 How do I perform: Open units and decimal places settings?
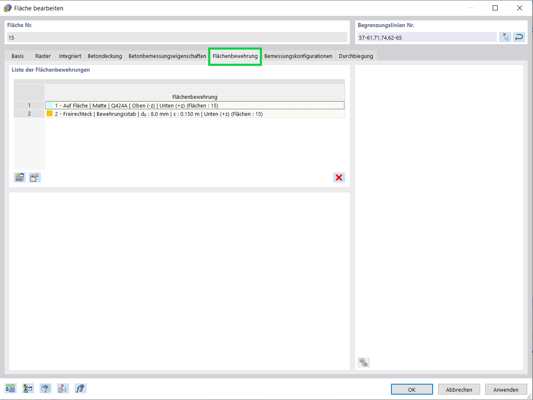point(10,388)
